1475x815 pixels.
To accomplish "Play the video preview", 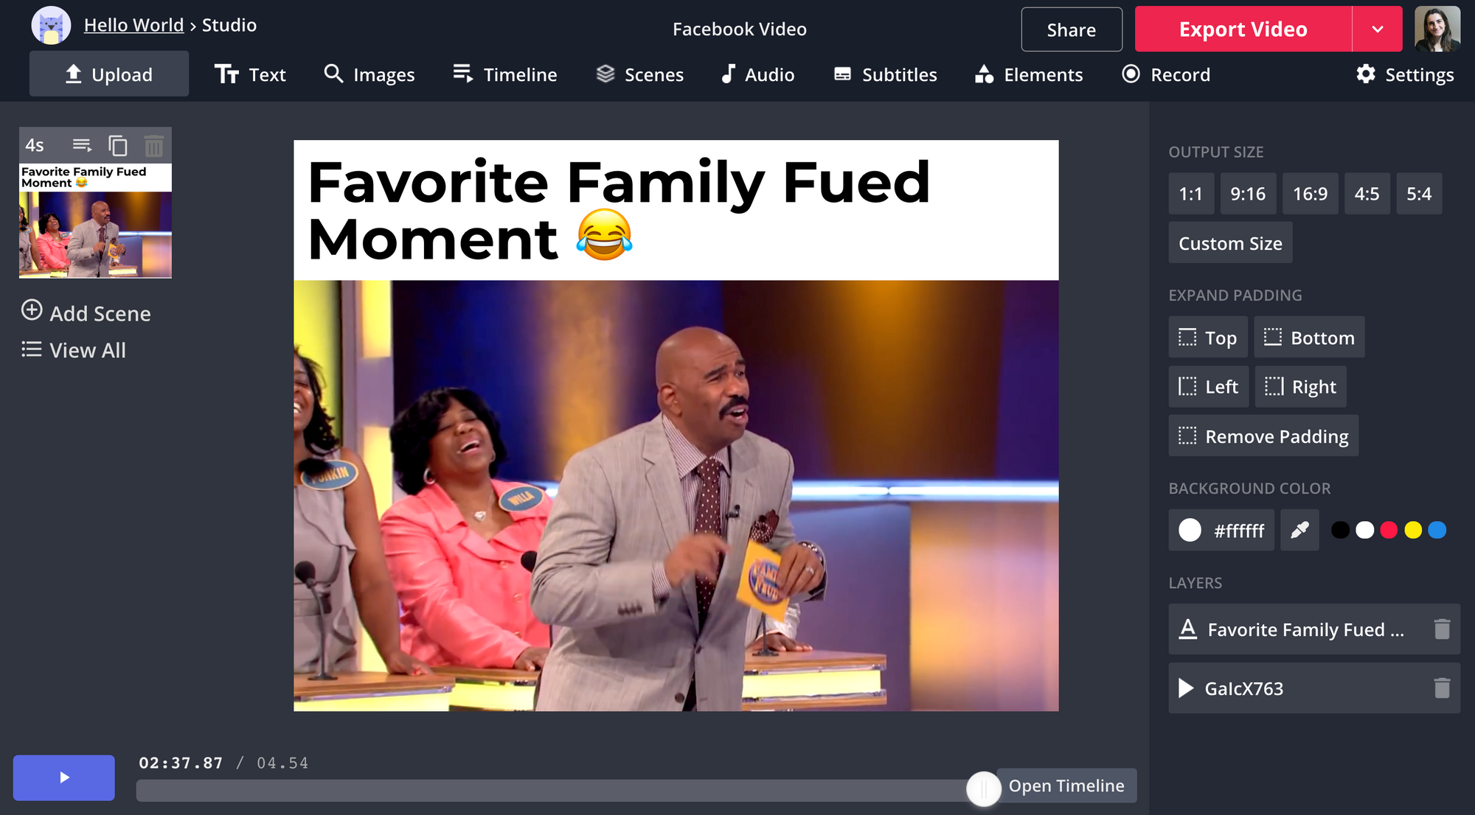I will click(64, 777).
